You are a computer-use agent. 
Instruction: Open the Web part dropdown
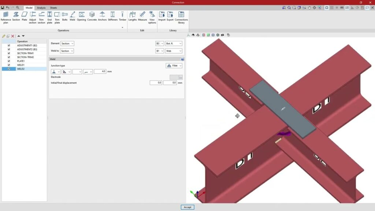click(x=174, y=51)
